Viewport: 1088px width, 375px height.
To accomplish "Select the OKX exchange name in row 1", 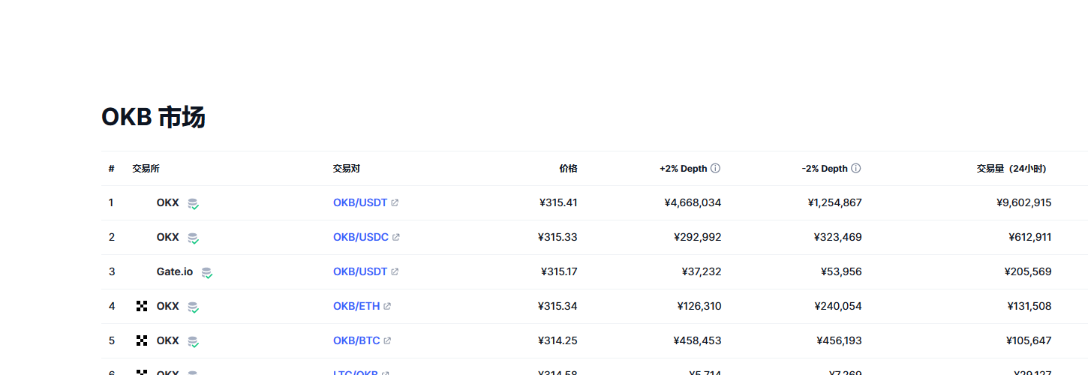I will click(168, 202).
